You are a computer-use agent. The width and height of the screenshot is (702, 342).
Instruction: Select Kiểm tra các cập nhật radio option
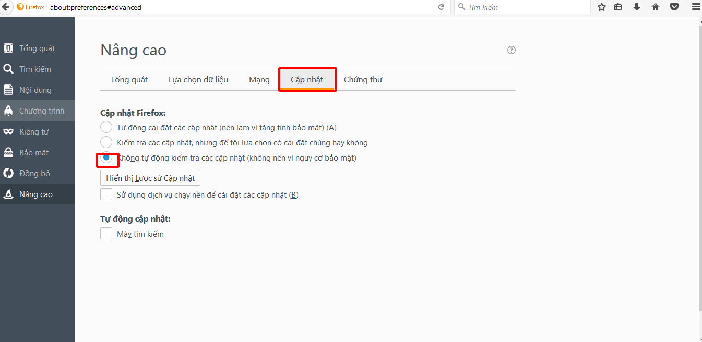point(106,142)
